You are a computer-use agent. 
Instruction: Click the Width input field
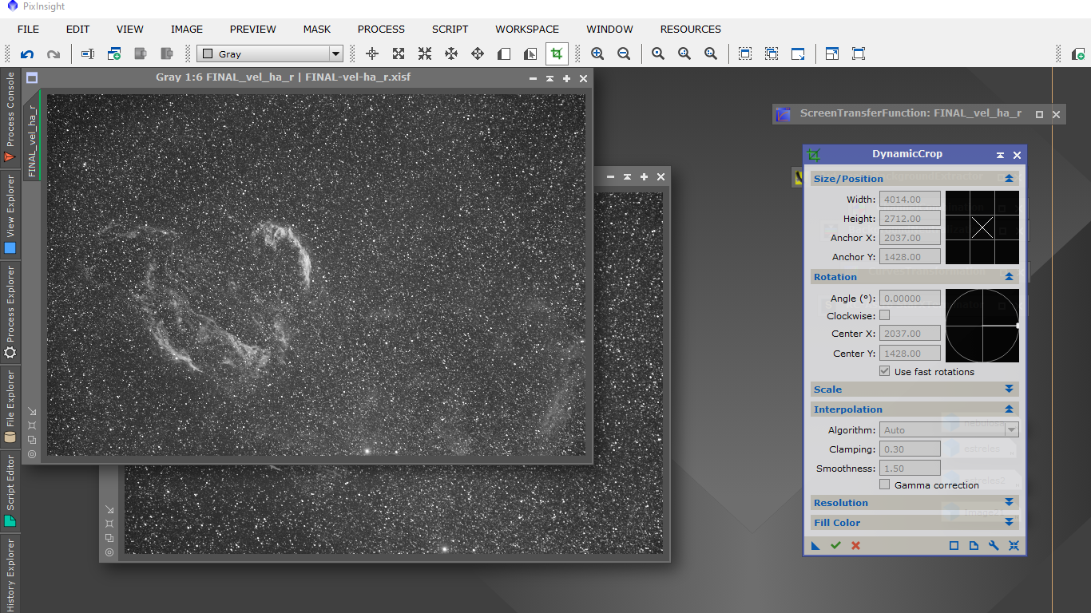tap(910, 200)
